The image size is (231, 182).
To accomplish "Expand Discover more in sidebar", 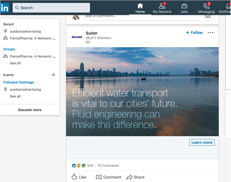I will (x=30, y=110).
